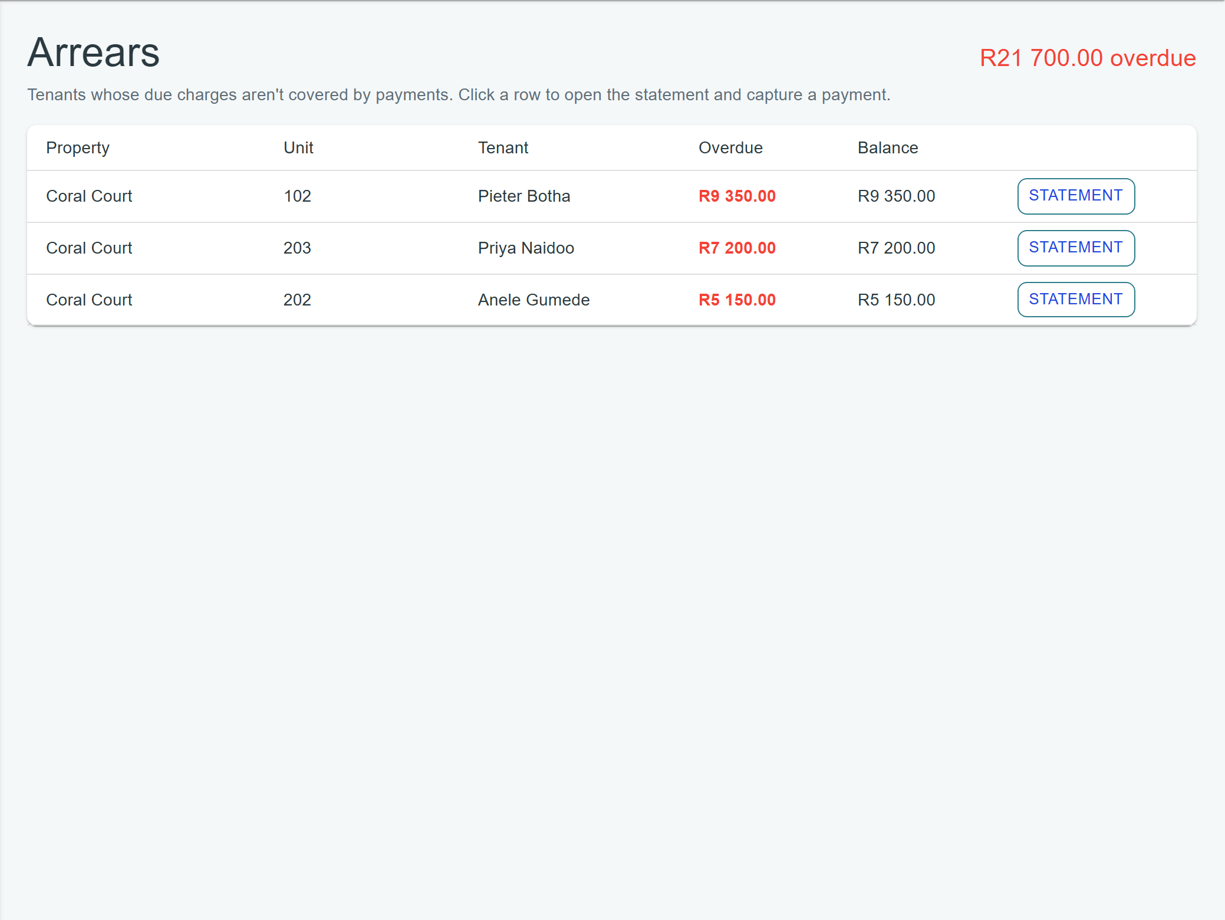Select unit 202 cell
The image size is (1225, 920).
(297, 300)
